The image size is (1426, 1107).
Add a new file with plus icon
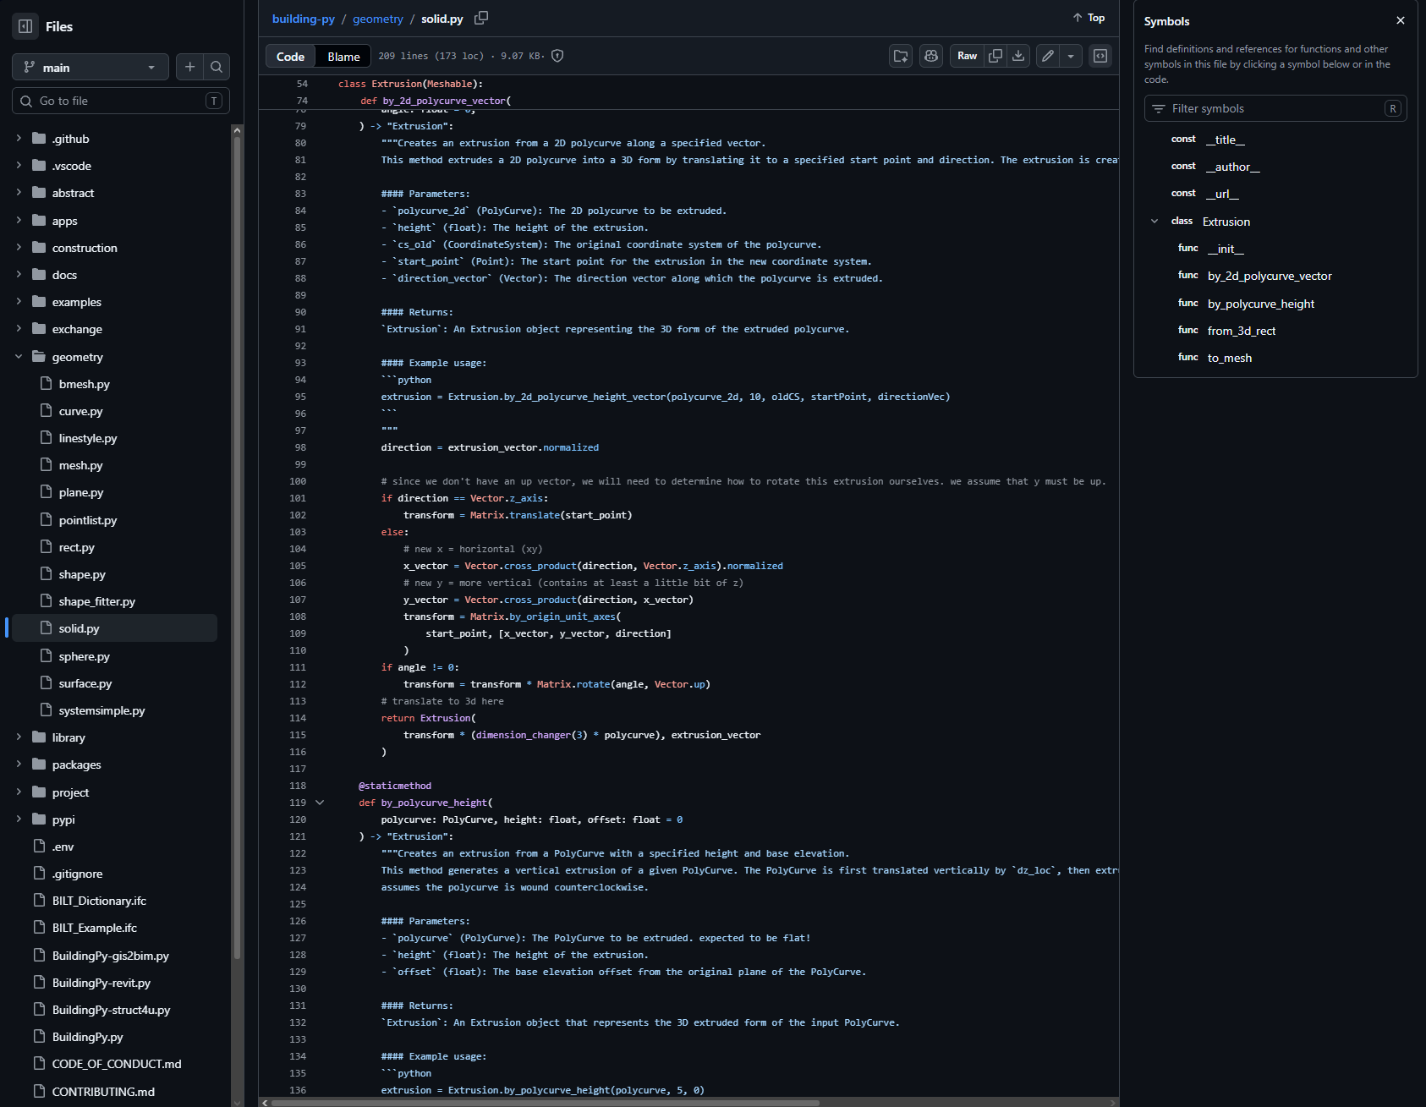(189, 67)
